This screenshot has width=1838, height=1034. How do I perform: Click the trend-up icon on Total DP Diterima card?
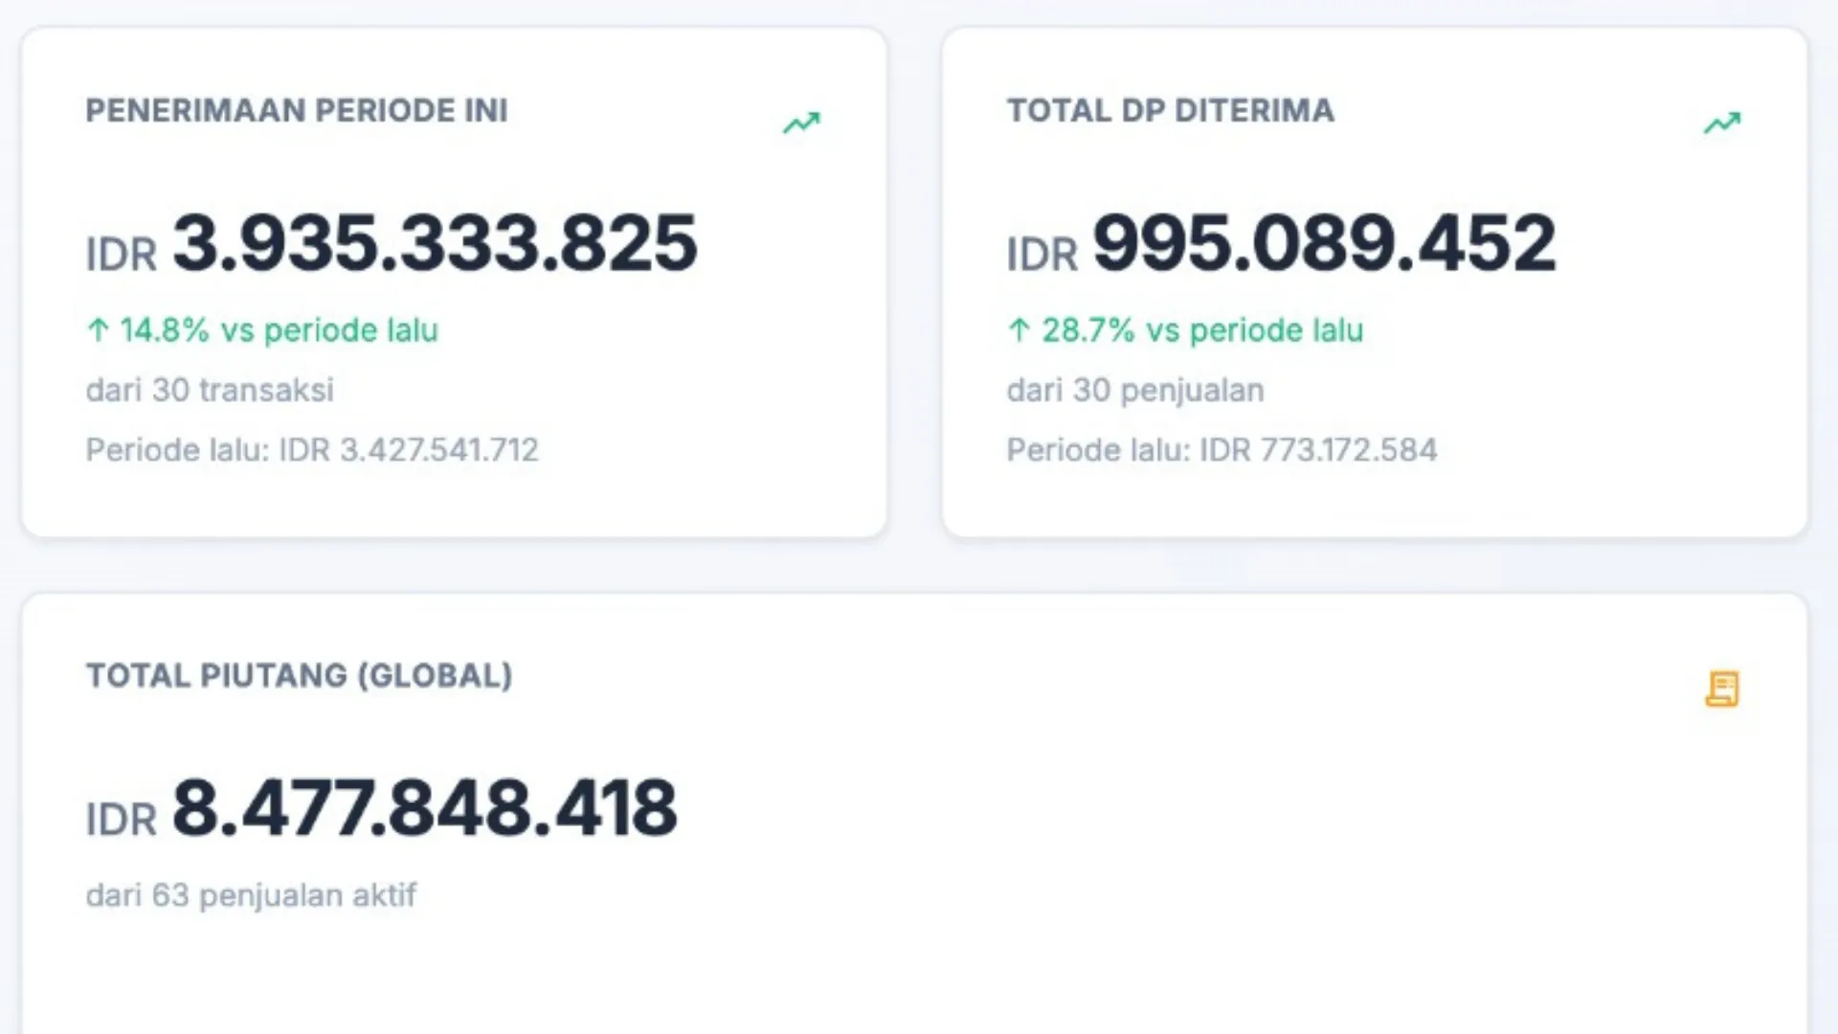tap(1721, 124)
